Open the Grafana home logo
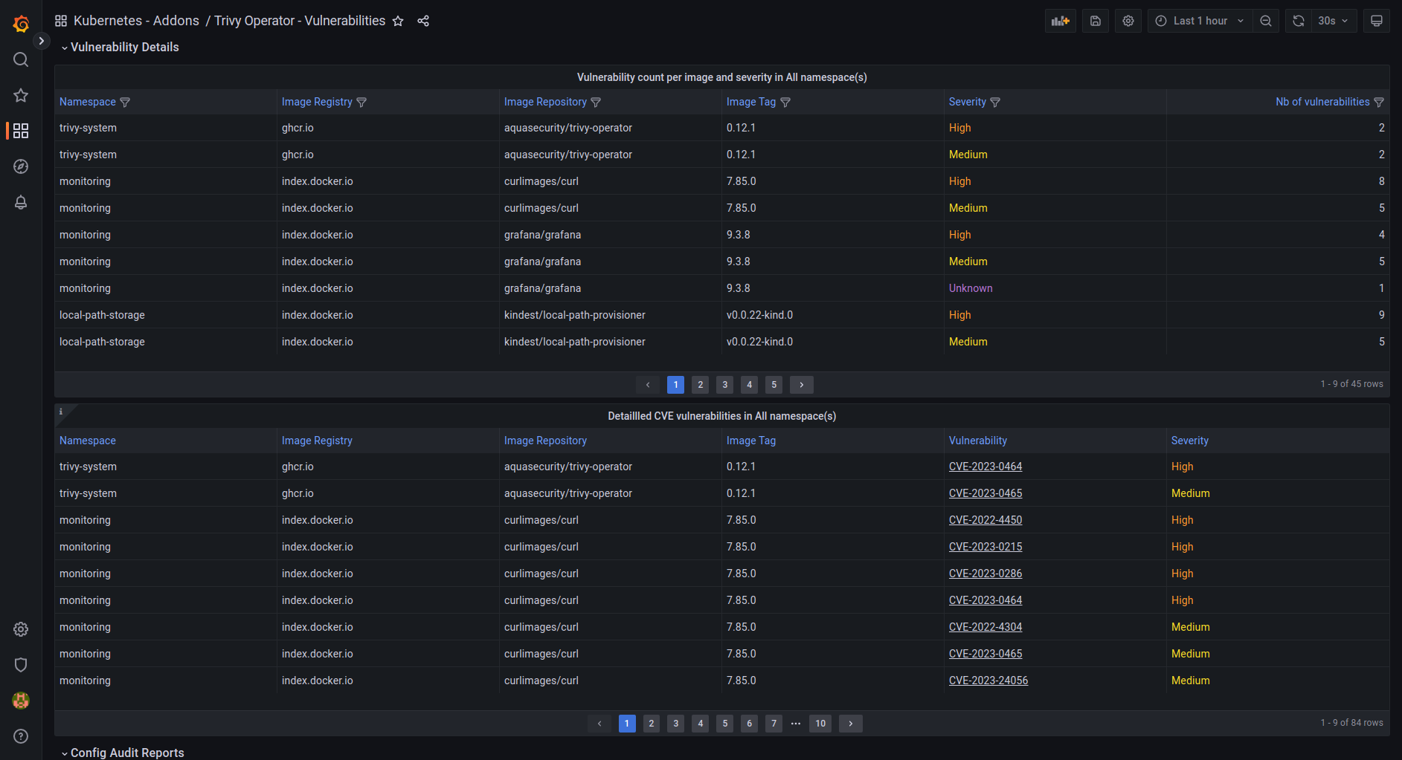This screenshot has height=760, width=1402. pos(21,24)
